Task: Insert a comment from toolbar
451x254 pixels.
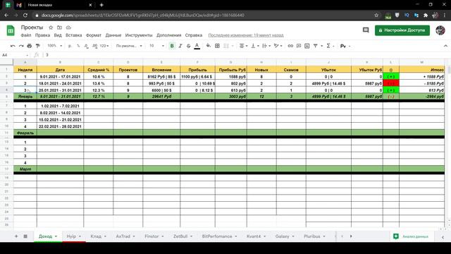Action: click(x=299, y=46)
